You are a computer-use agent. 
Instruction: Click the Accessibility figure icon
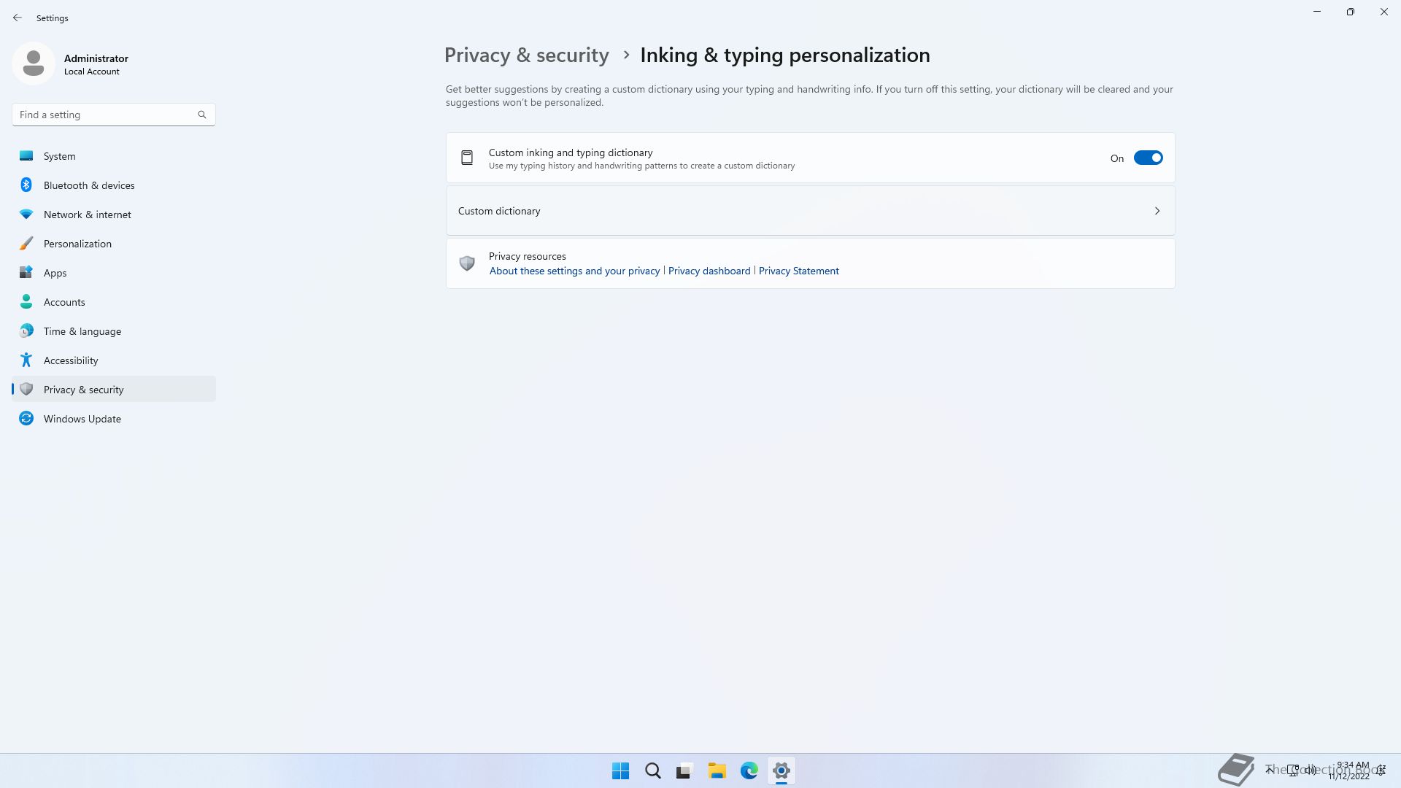click(26, 360)
